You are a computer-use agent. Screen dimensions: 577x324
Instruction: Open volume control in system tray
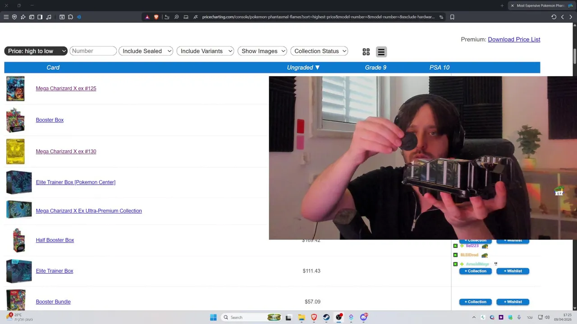pyautogui.click(x=547, y=317)
